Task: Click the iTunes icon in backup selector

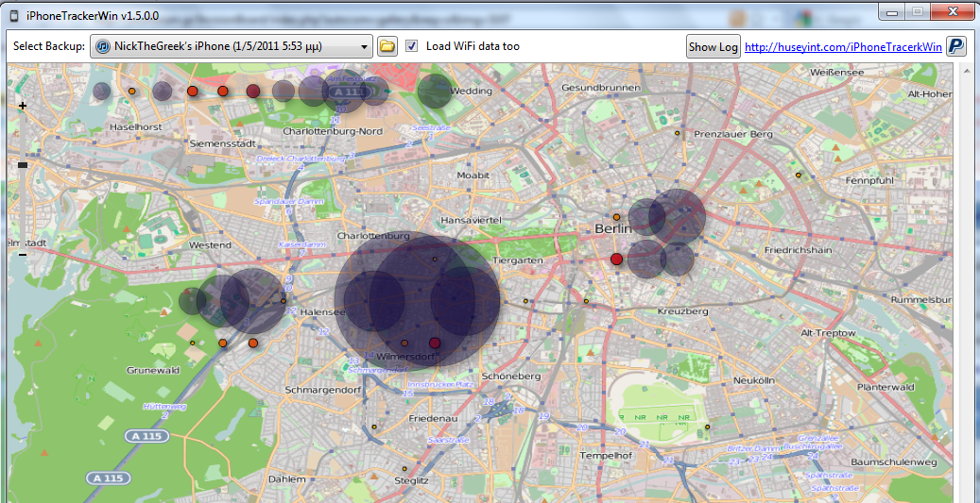Action: [103, 46]
